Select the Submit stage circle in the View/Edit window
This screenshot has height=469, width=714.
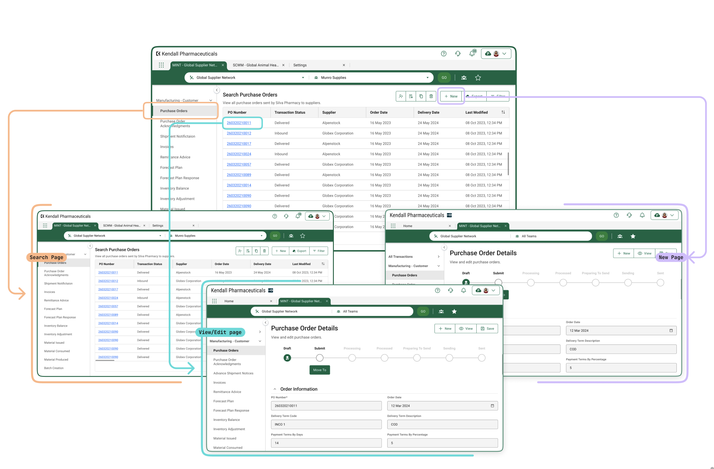[319, 358]
